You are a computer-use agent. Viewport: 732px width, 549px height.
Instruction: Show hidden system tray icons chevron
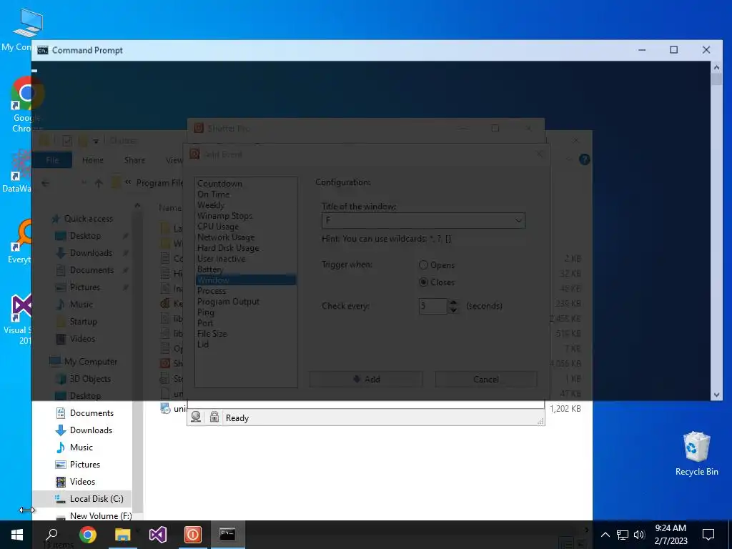pos(605,535)
